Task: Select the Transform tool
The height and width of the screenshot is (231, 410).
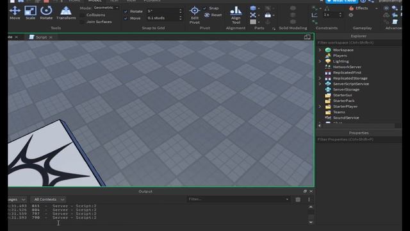Action: 66,13
